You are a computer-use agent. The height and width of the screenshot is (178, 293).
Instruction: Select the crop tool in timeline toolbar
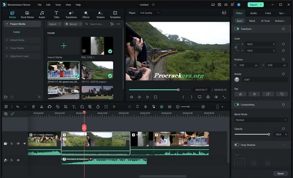tap(66, 107)
